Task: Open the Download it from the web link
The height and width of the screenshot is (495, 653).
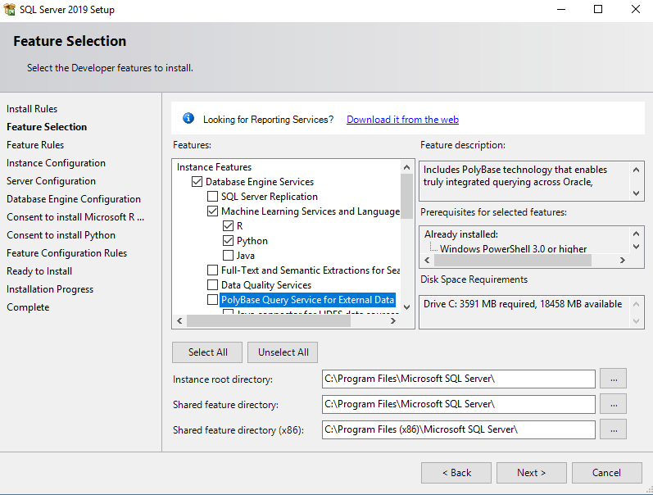Action: point(402,120)
